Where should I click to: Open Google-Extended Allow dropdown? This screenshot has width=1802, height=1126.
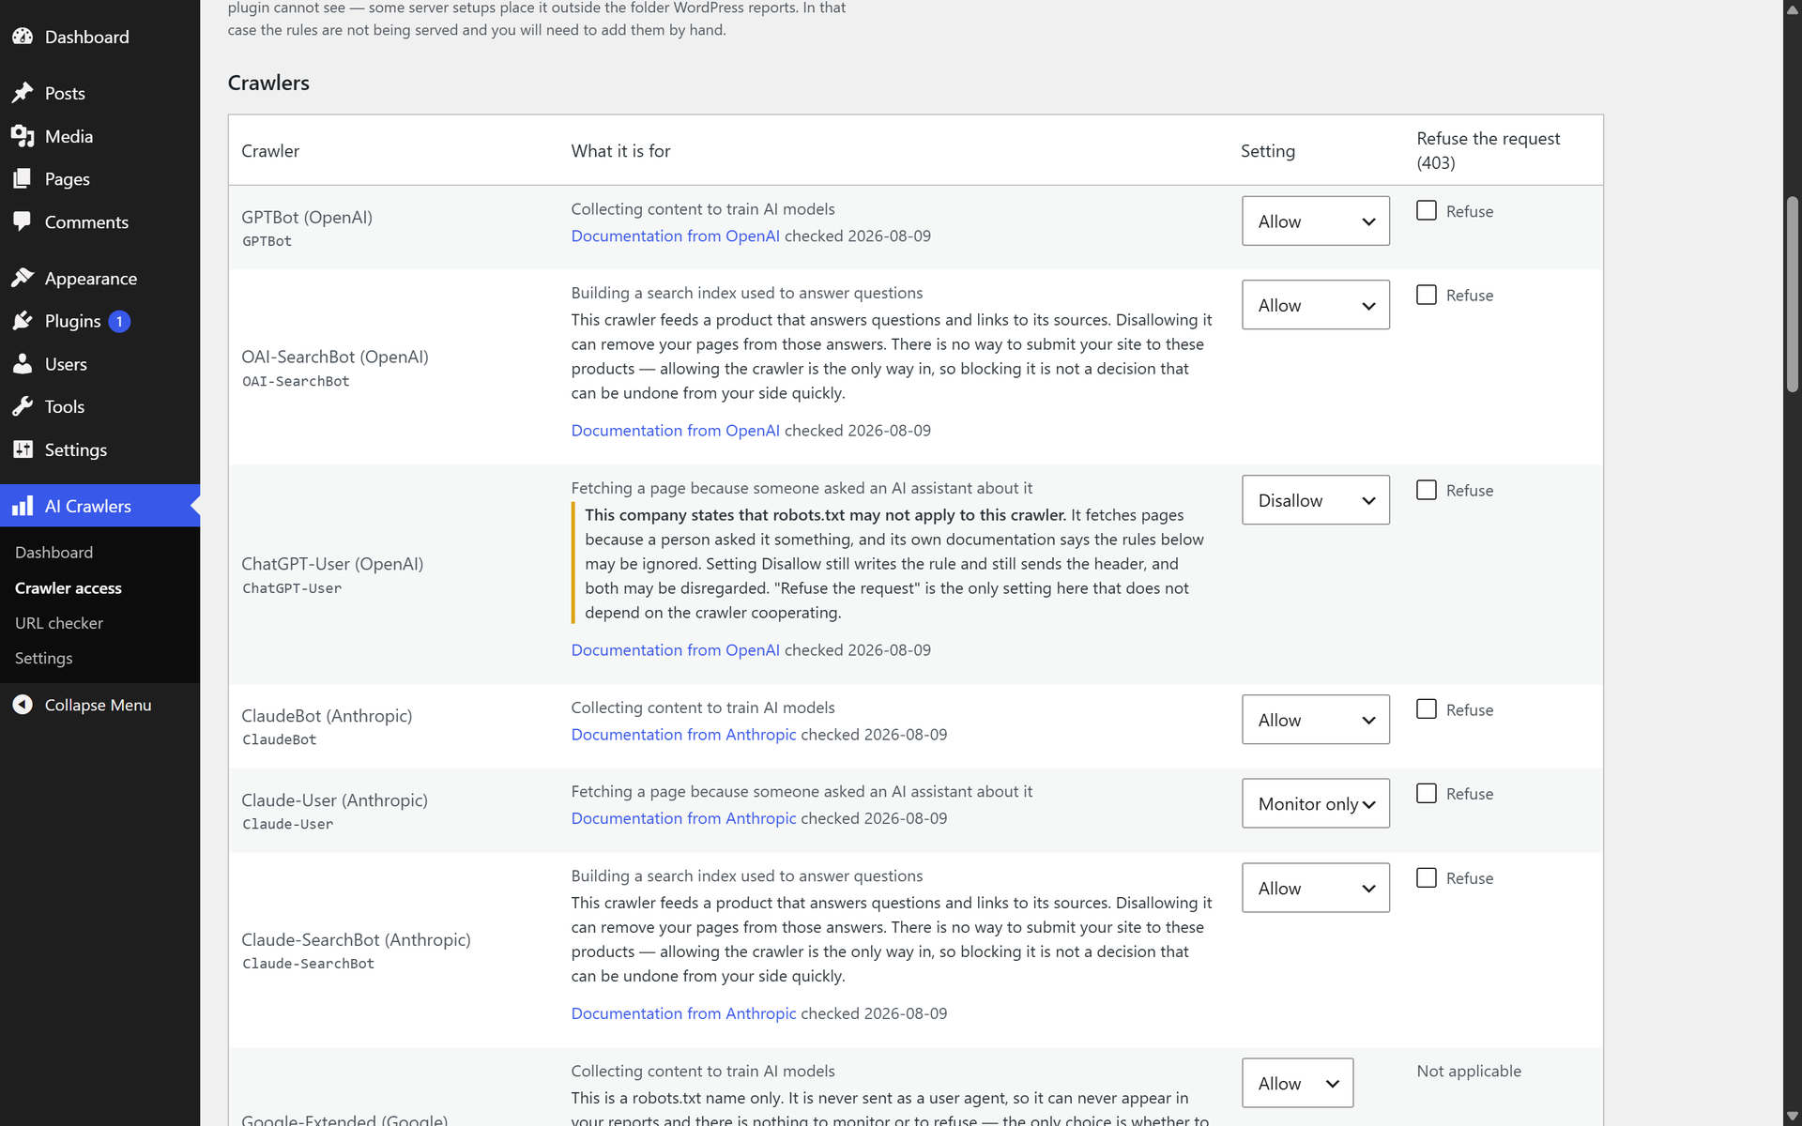pyautogui.click(x=1298, y=1083)
